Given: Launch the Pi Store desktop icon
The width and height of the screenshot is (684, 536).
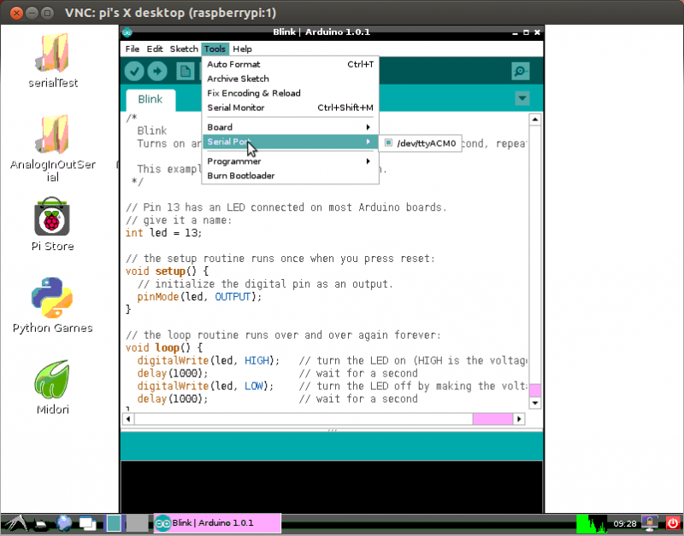Looking at the screenshot, I should 52,217.
